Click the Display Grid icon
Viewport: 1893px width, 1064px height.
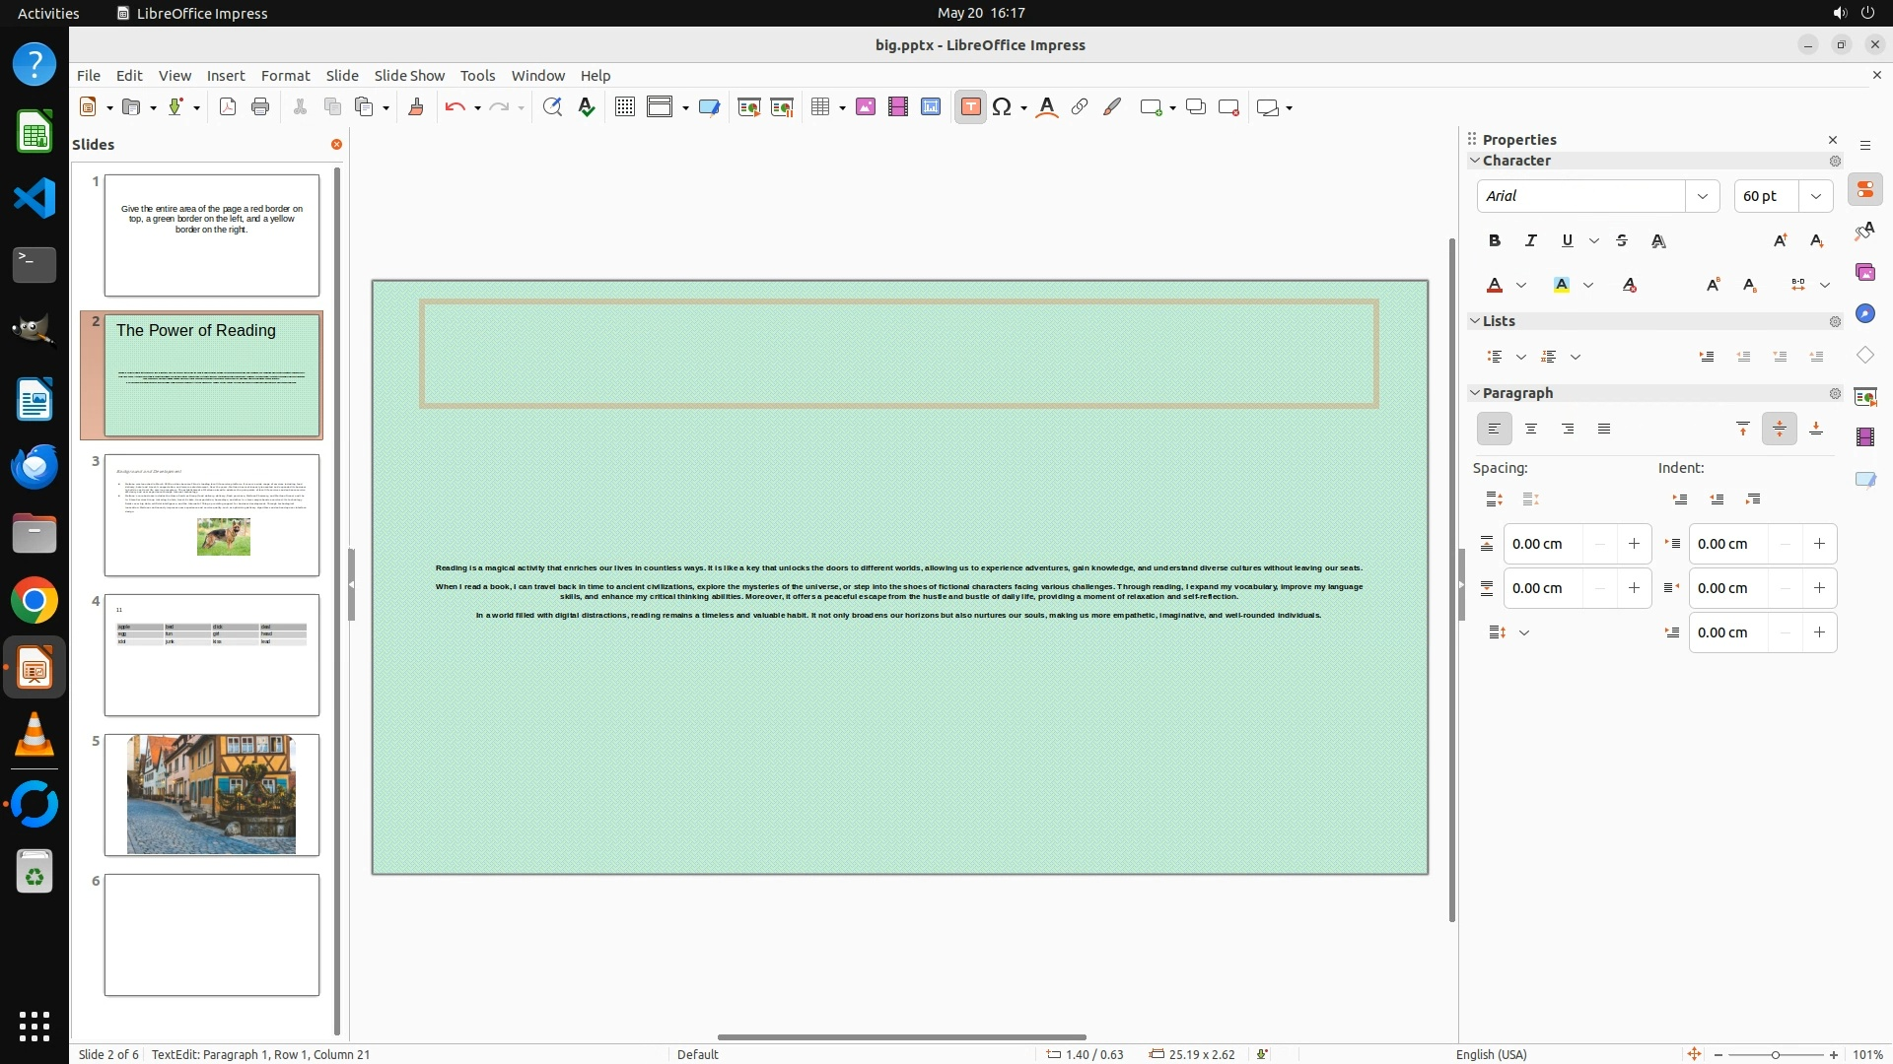point(624,107)
